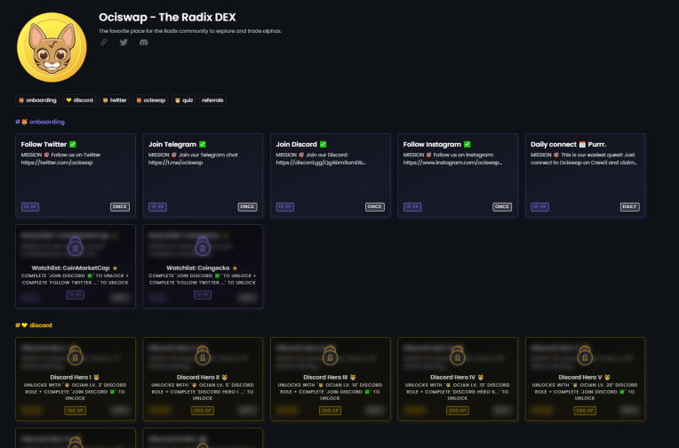Click the 10 XP badge on Watchlist: CoinMarketCap
Screen dimensions: 679x448
(76, 294)
